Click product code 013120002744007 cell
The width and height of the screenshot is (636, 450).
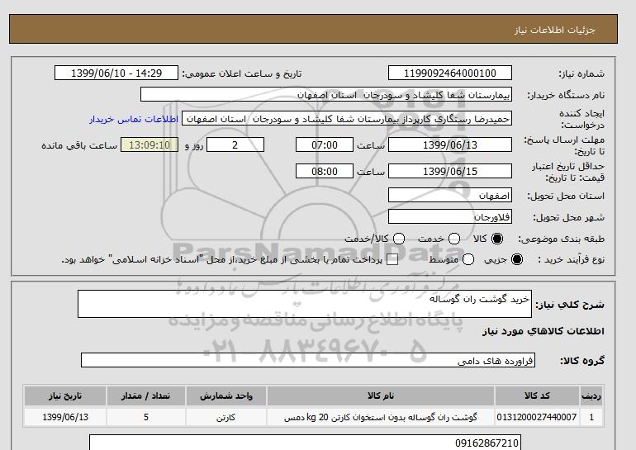537,417
